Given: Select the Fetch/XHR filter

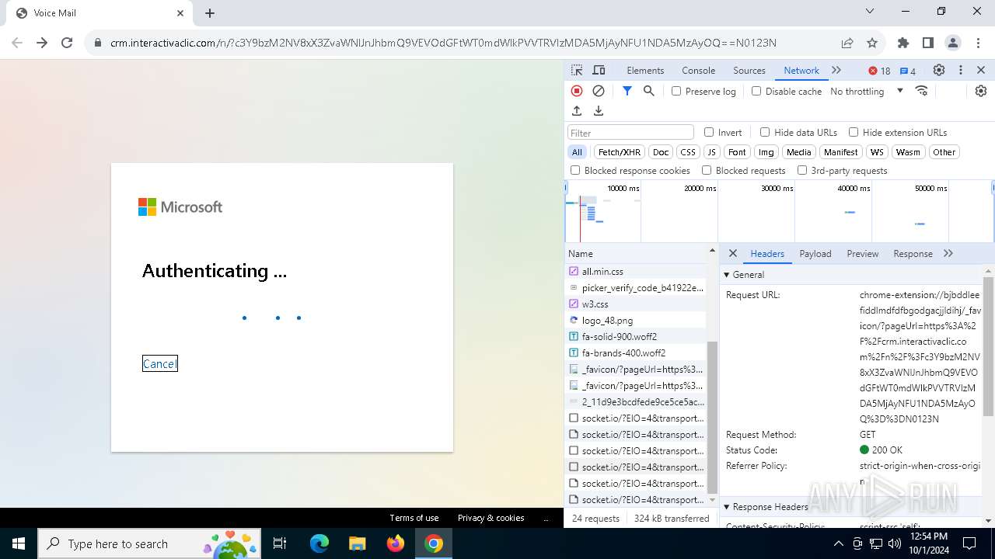Looking at the screenshot, I should (620, 152).
